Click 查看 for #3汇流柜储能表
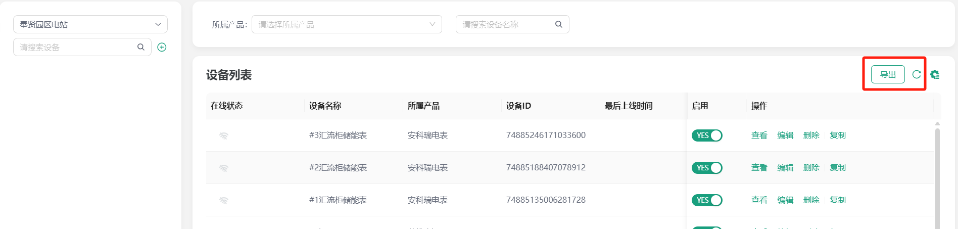 pyautogui.click(x=759, y=135)
